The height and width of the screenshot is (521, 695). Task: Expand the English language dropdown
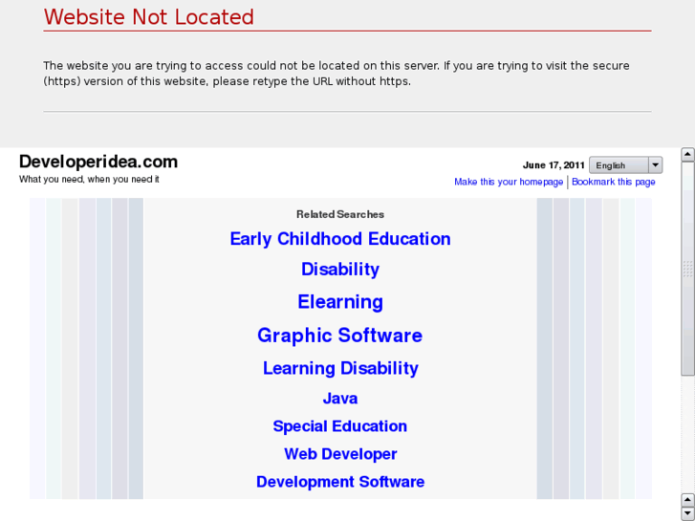pyautogui.click(x=625, y=165)
